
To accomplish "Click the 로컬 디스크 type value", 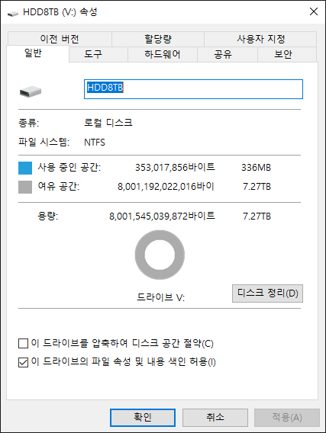I will click(108, 123).
